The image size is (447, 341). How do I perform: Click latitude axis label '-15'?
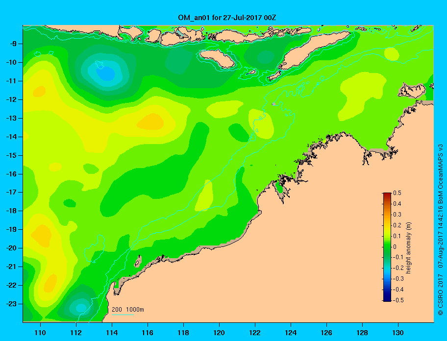tap(11, 155)
